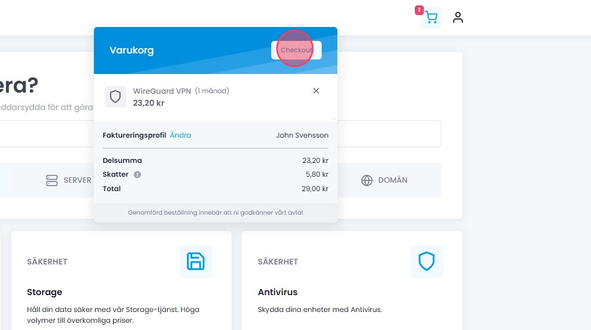Click the WireGuard VPN shield icon
Screen dimensions: 591x330
click(115, 97)
